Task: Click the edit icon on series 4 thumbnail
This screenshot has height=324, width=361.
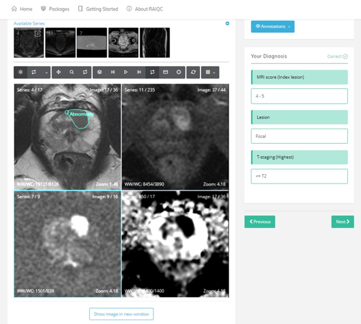Action: [38, 34]
